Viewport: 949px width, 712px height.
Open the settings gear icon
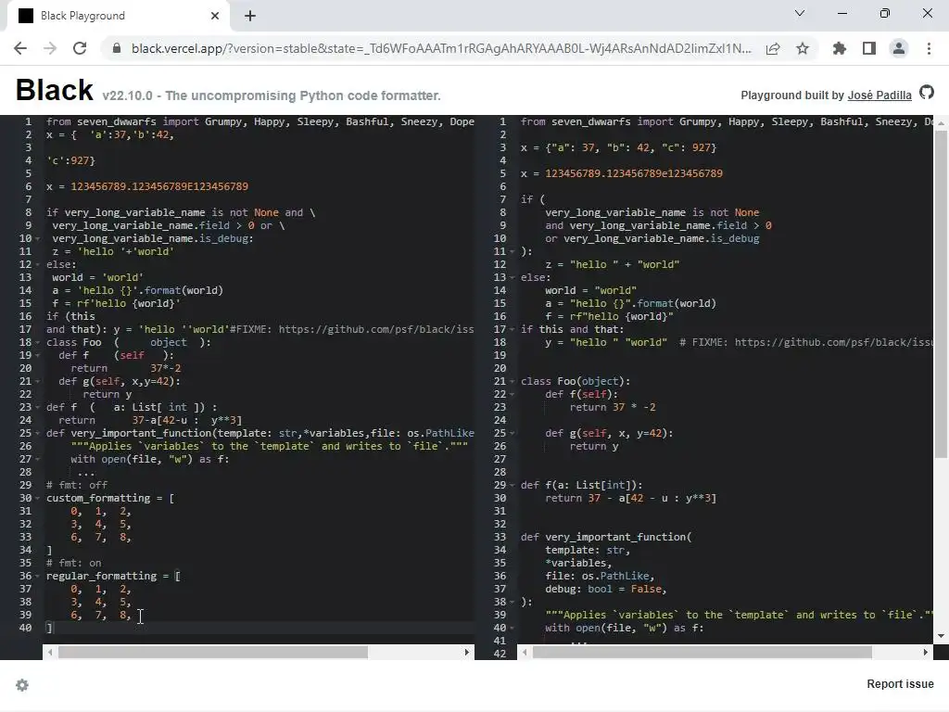point(22,685)
